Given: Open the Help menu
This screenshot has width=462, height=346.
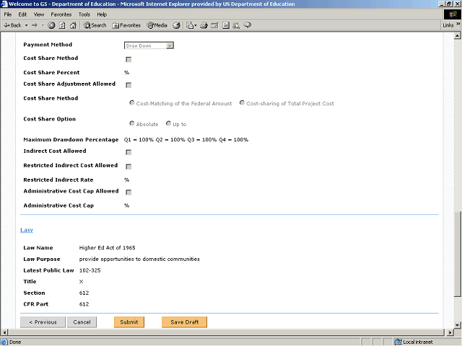Looking at the screenshot, I should click(x=102, y=14).
